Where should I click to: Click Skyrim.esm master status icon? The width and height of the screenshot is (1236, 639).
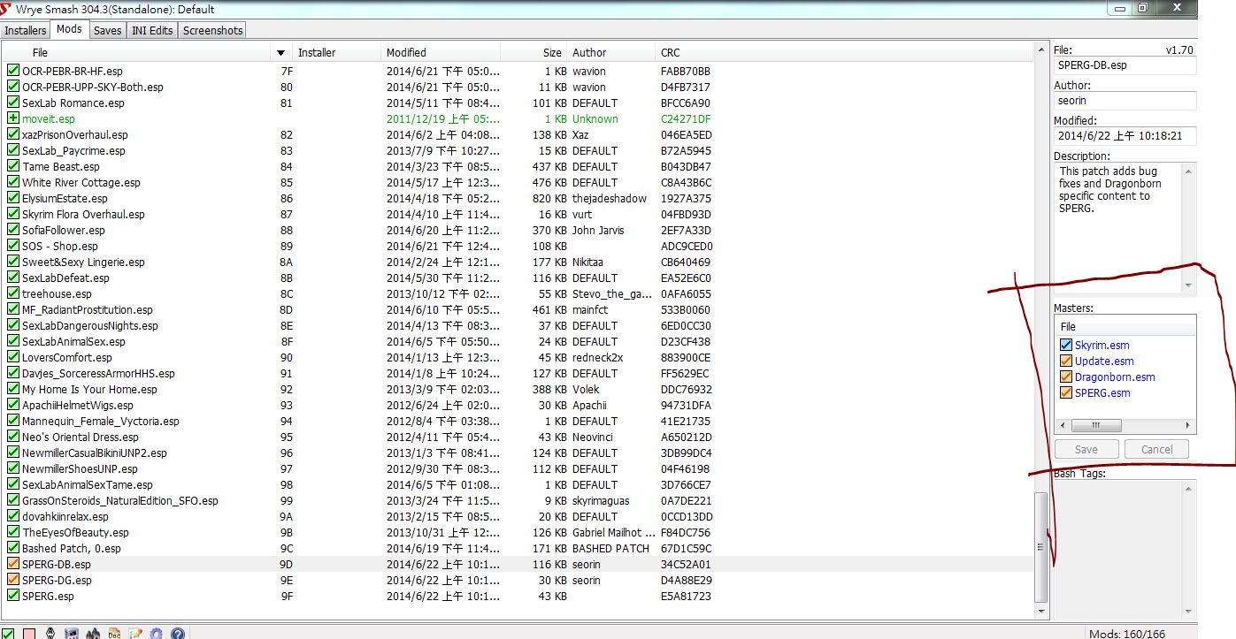click(x=1065, y=345)
